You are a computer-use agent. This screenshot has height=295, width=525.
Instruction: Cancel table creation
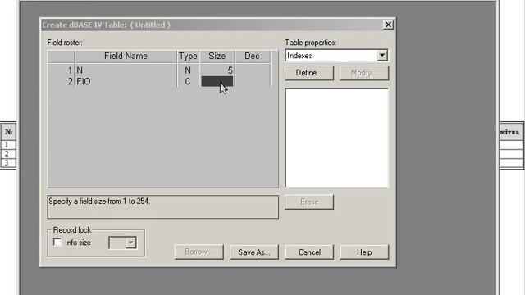(309, 252)
